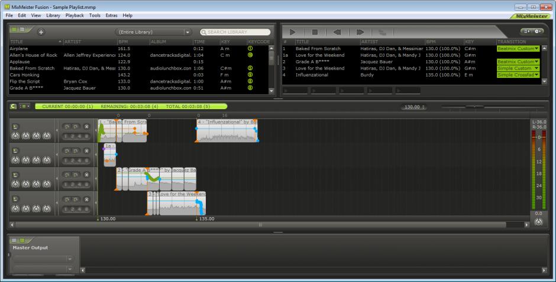
Task: Toggle right pill button at playlist top-right
Action: pyautogui.click(x=538, y=31)
